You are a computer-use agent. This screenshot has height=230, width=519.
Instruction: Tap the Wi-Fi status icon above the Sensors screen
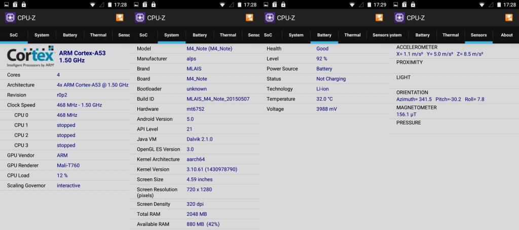[x=481, y=5]
